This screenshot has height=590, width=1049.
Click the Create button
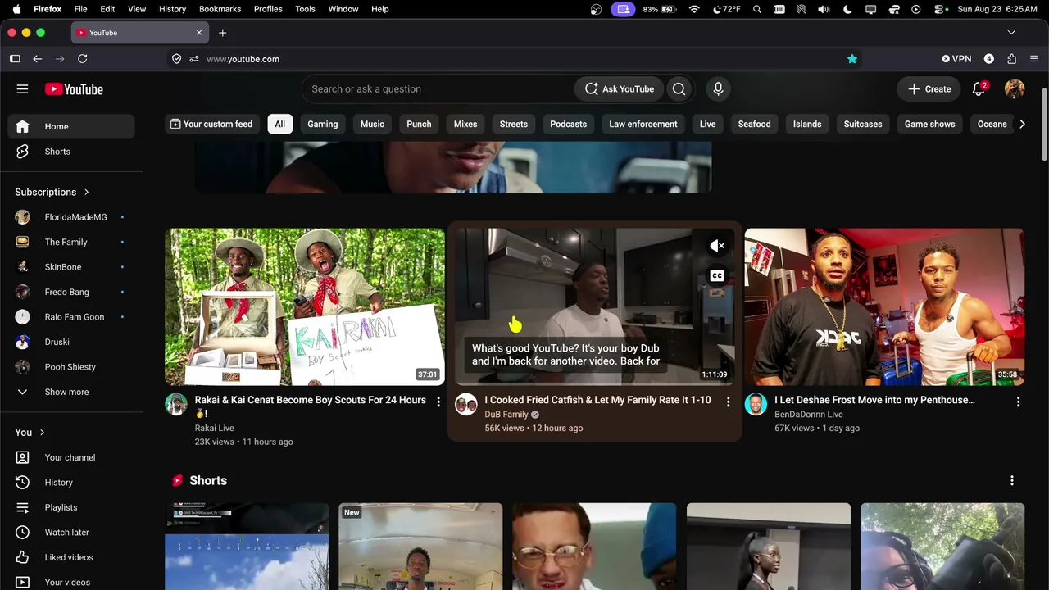(x=929, y=89)
